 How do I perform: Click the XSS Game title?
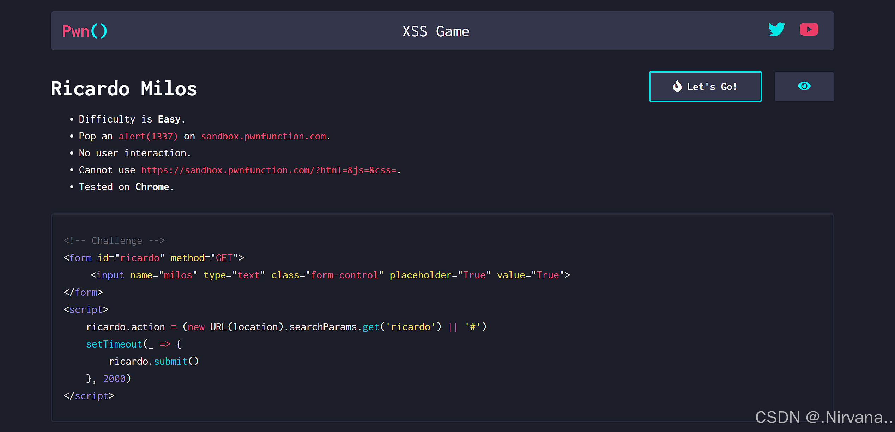[436, 31]
